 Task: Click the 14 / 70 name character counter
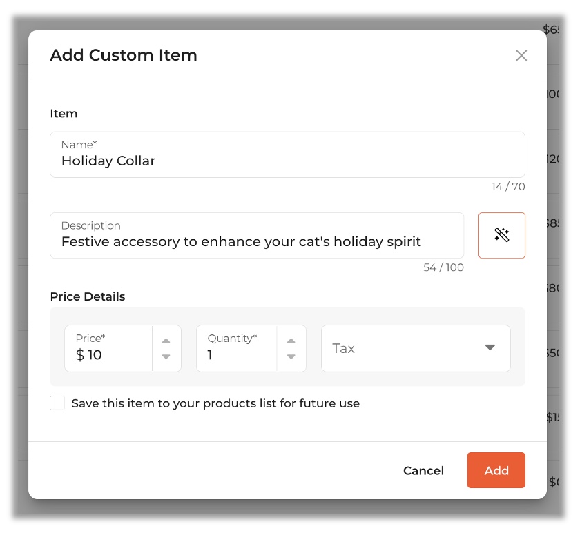(508, 187)
